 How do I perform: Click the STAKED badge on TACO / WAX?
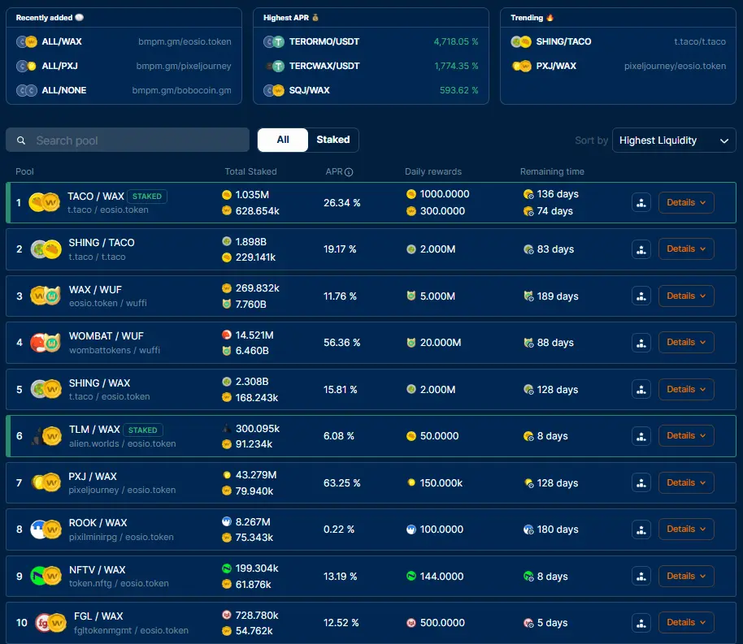coord(147,196)
